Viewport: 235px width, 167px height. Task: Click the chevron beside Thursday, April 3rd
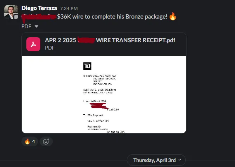(180, 160)
